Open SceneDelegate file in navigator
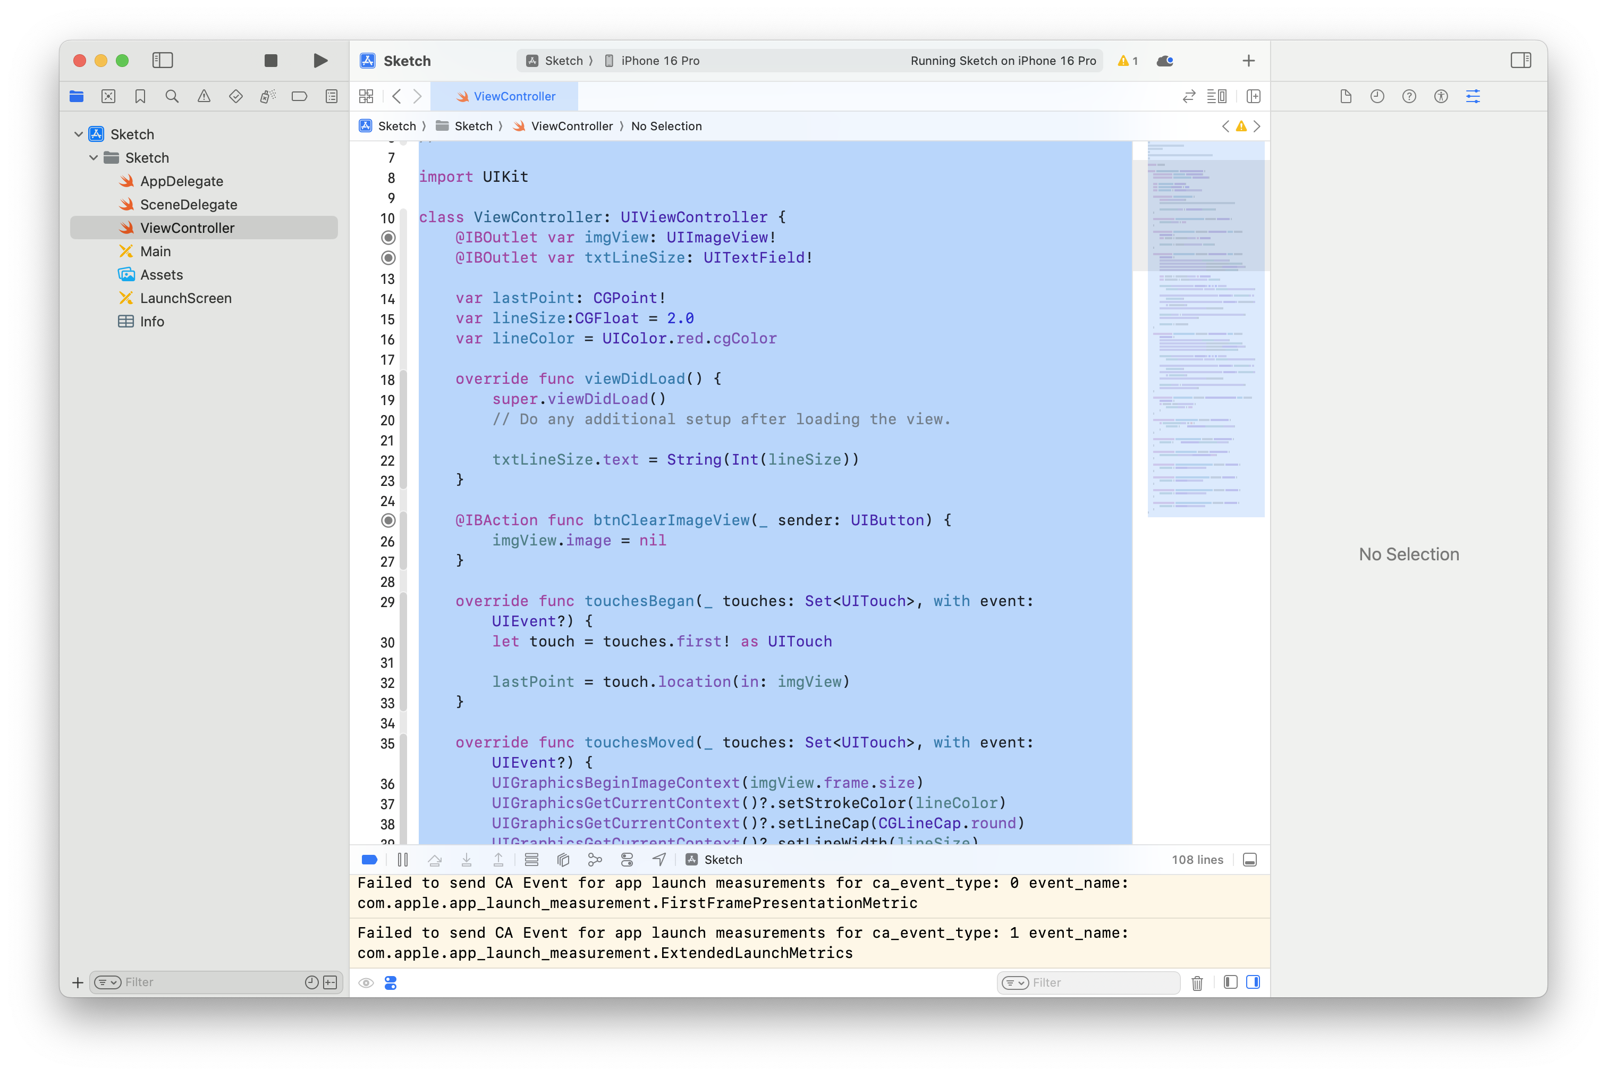This screenshot has width=1607, height=1076. point(188,205)
